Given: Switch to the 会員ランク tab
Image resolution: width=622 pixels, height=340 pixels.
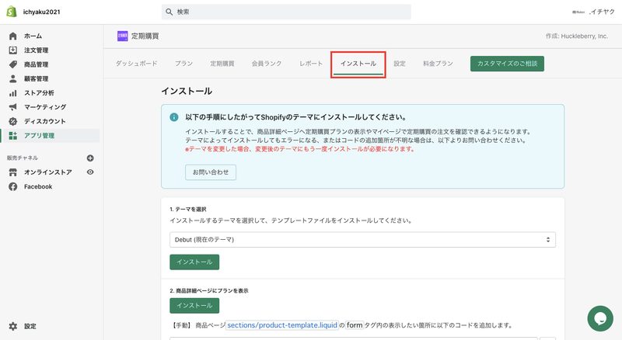Looking at the screenshot, I should tap(267, 64).
